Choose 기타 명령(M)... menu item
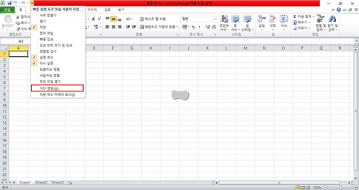359x190 pixels. tap(57, 88)
